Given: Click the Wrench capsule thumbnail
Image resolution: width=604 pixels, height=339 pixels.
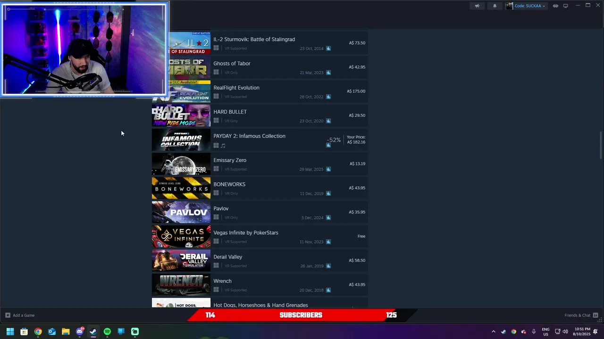Looking at the screenshot, I should click(181, 284).
